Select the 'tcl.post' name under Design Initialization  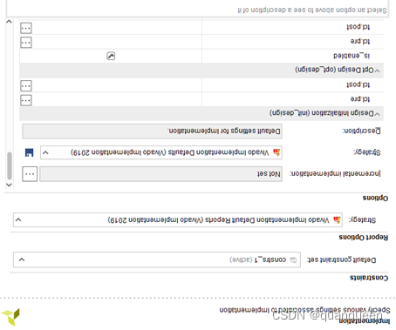pos(358,84)
